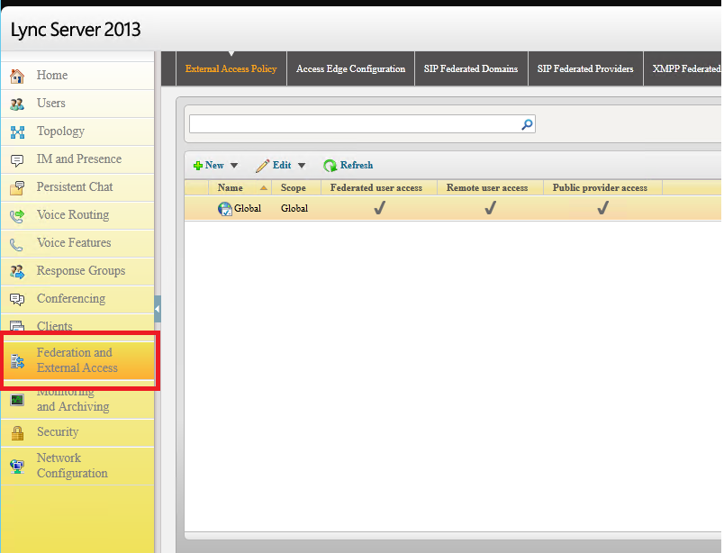Sort the list by Name column header
The height and width of the screenshot is (553, 724).
coord(231,188)
